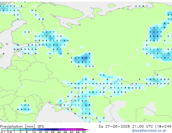Select the Precipitation [mm] GFS title
This screenshot has width=172, height=133.
22,126
